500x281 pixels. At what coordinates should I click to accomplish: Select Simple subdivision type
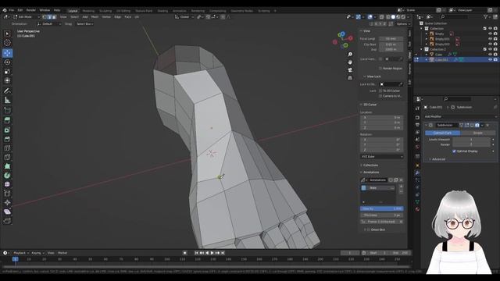[477, 133]
